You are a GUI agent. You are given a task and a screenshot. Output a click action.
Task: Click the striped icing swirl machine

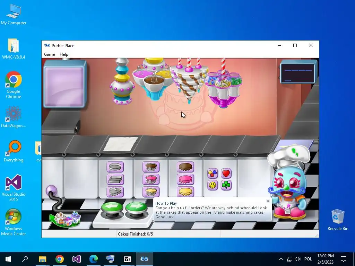[x=189, y=81]
